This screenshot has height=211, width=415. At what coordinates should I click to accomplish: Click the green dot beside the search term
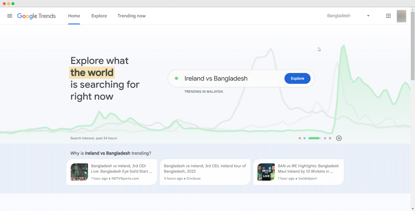176,78
